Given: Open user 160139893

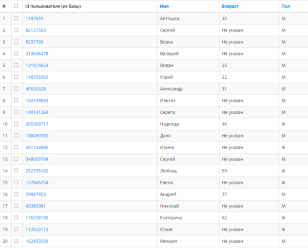Looking at the screenshot, I should (x=37, y=100).
